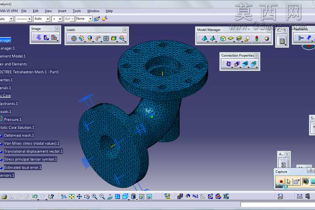
Task: Activate the Rotate view tool
Action: 87,197
